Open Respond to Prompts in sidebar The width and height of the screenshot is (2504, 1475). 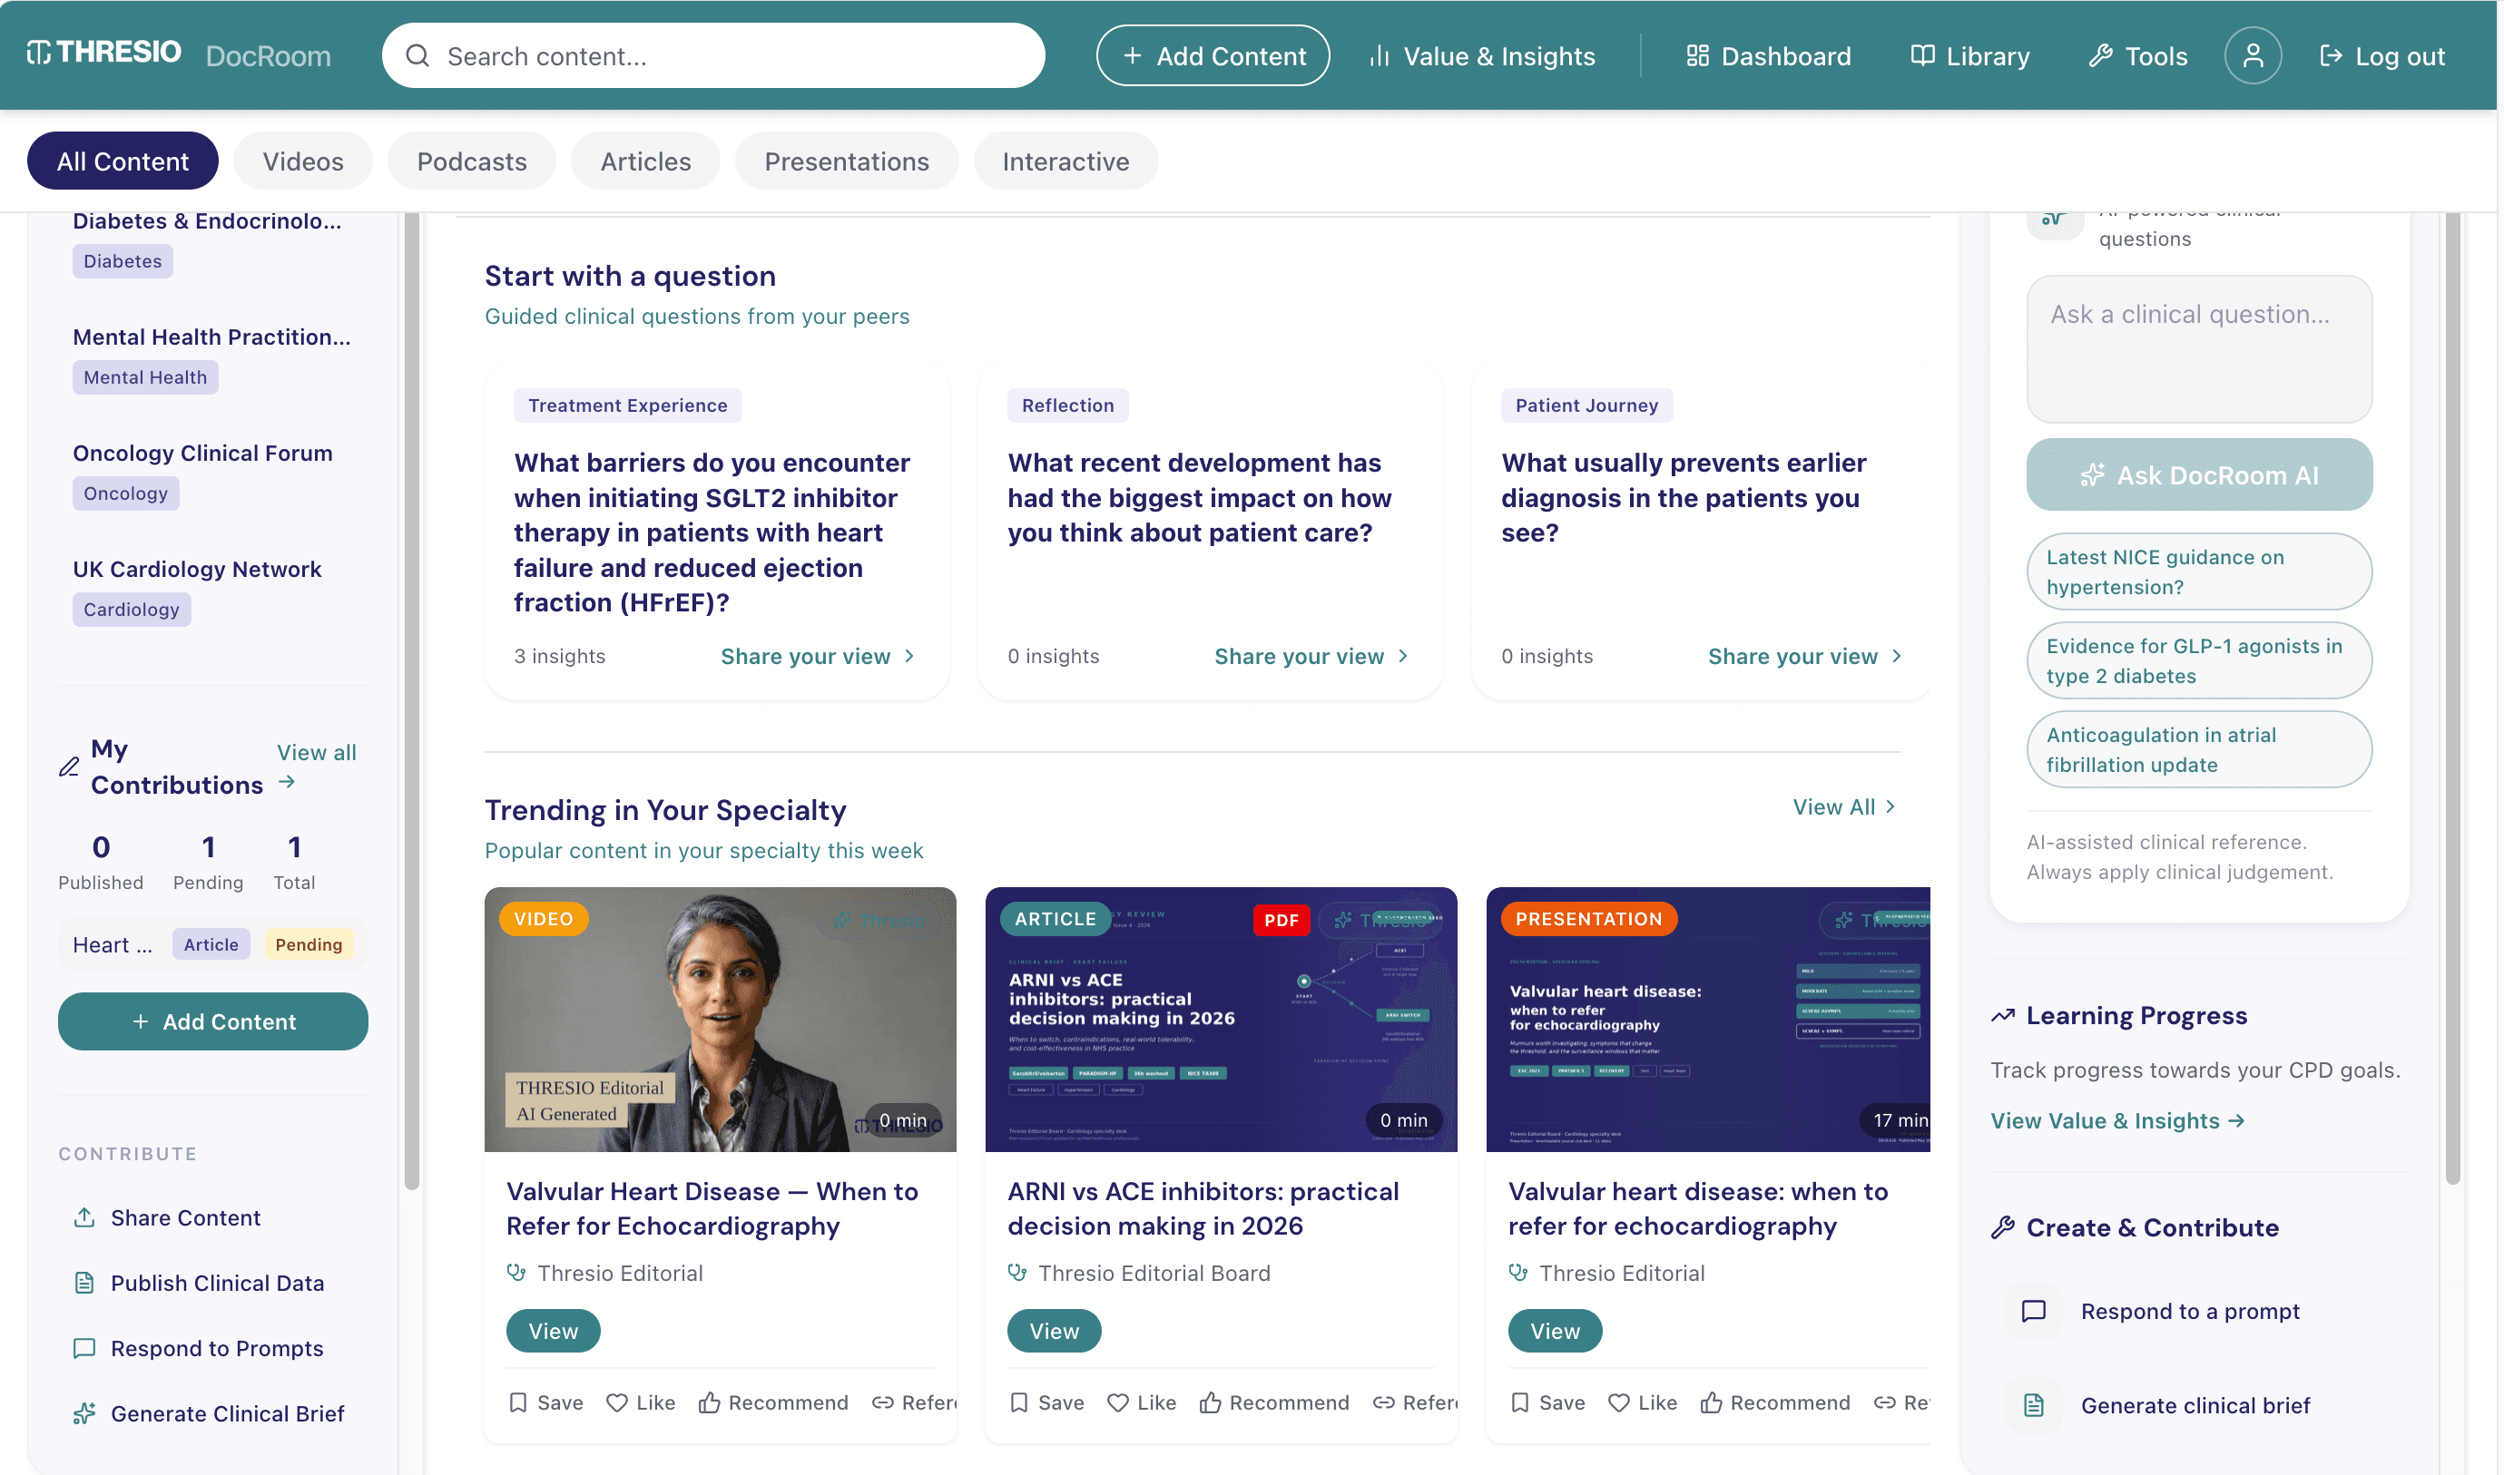pos(199,1348)
